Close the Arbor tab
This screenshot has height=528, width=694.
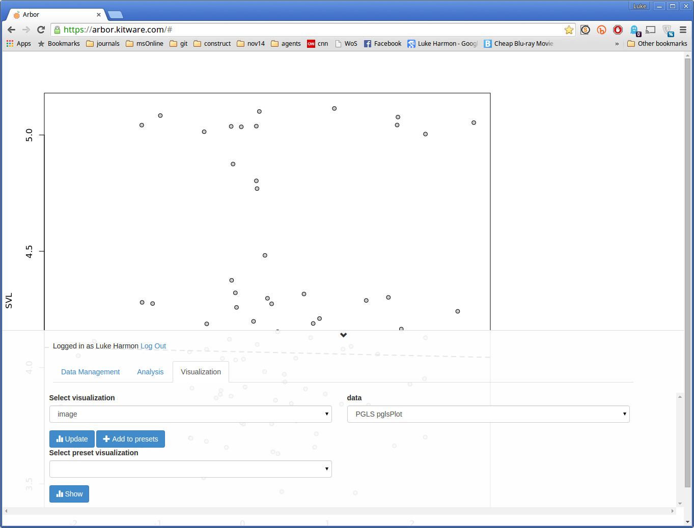tap(99, 15)
